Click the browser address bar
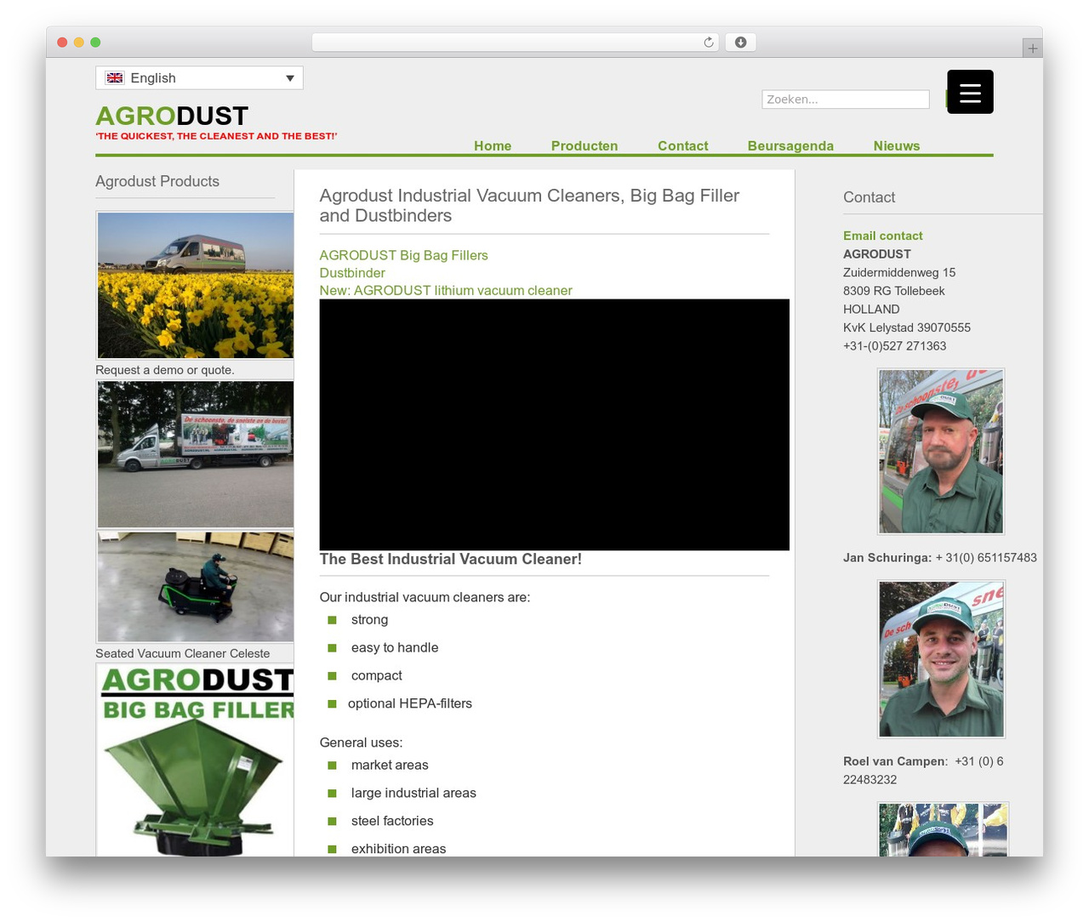The height and width of the screenshot is (922, 1089). tap(516, 43)
